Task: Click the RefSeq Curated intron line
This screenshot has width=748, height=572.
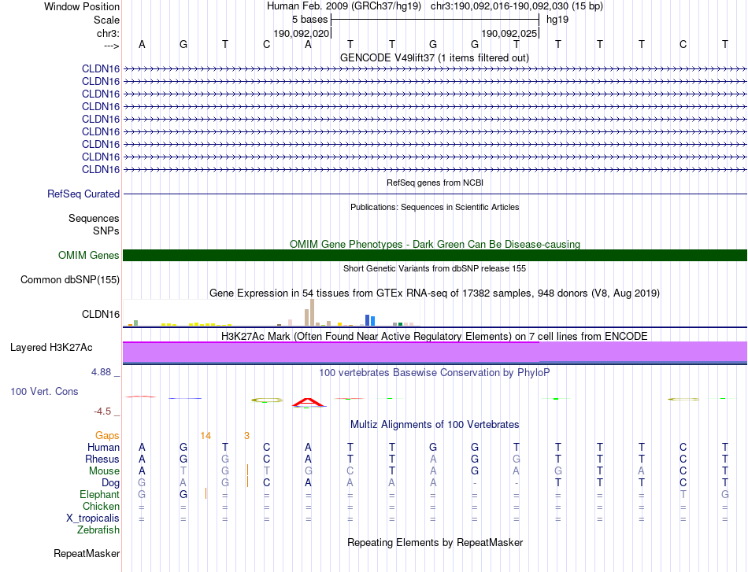Action: point(435,194)
